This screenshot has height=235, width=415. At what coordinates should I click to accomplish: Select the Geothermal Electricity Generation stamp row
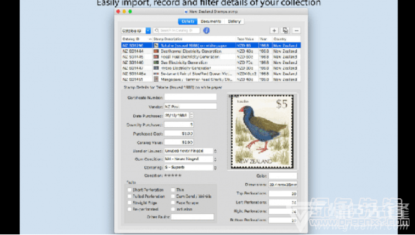pyautogui.click(x=211, y=51)
